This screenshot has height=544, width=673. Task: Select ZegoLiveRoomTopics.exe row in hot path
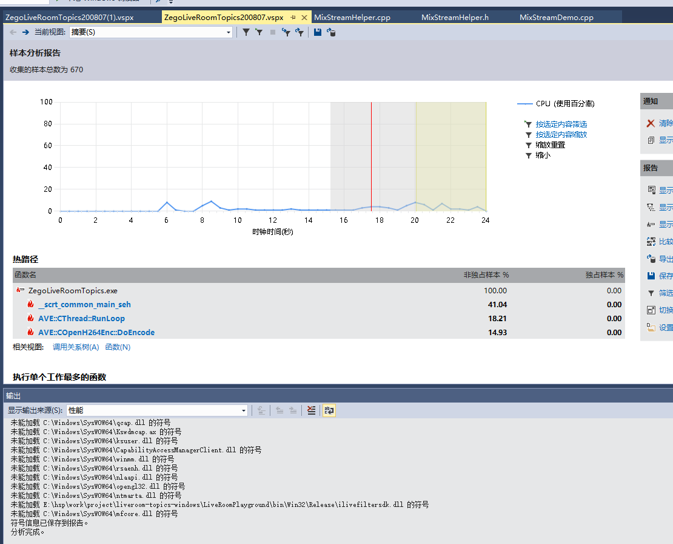(x=318, y=290)
